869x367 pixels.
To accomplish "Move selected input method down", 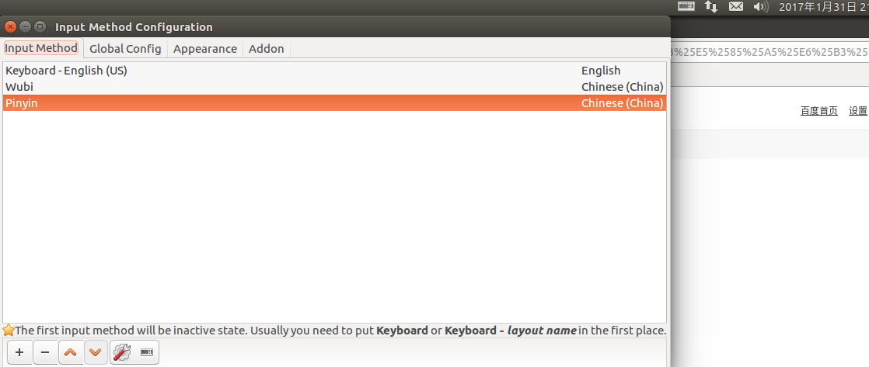I will tap(95, 352).
